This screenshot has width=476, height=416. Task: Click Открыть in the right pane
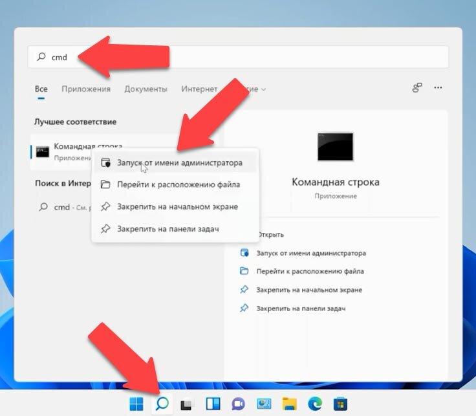tap(270, 235)
